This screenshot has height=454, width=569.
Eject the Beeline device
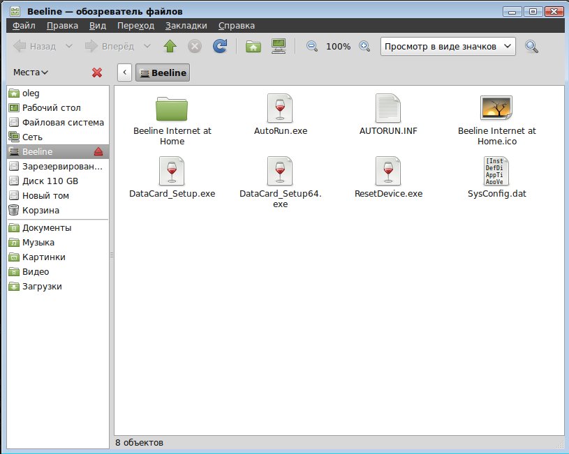click(x=98, y=151)
